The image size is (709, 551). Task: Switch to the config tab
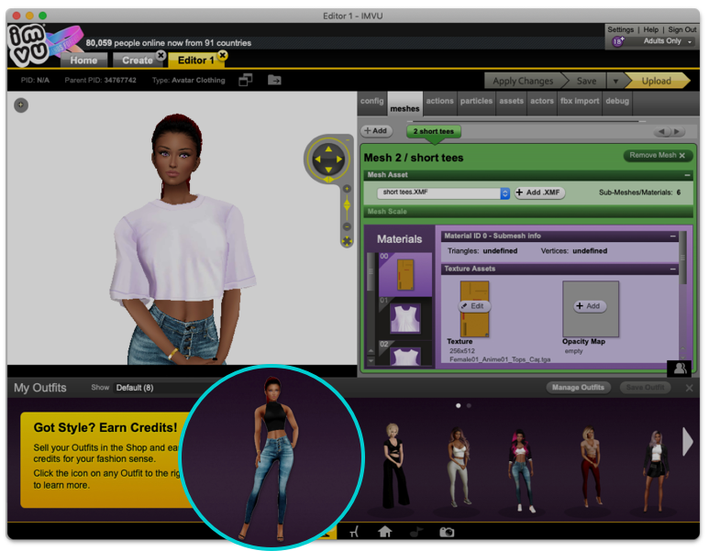[x=372, y=101]
